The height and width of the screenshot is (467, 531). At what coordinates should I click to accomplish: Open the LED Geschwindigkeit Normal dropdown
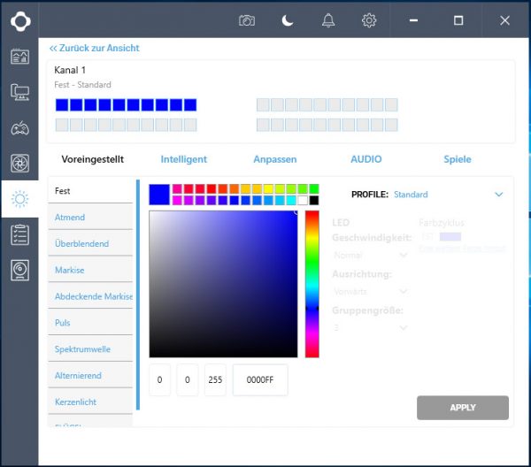tap(370, 255)
